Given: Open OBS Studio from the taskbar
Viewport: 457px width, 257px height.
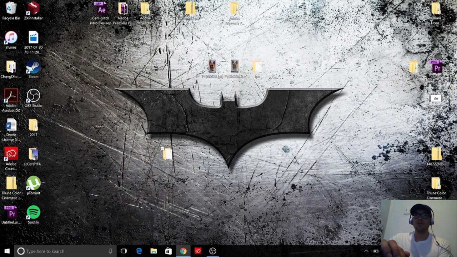Looking at the screenshot, I should pyautogui.click(x=213, y=251).
